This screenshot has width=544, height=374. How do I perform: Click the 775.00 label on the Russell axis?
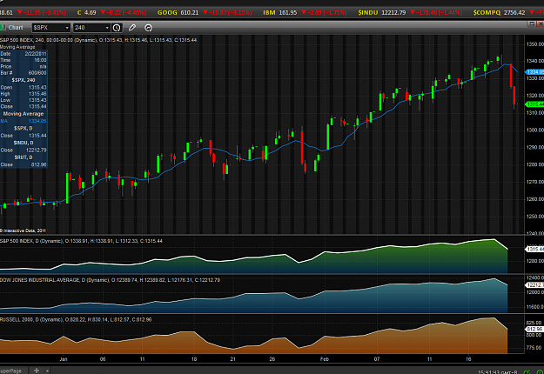click(534, 347)
